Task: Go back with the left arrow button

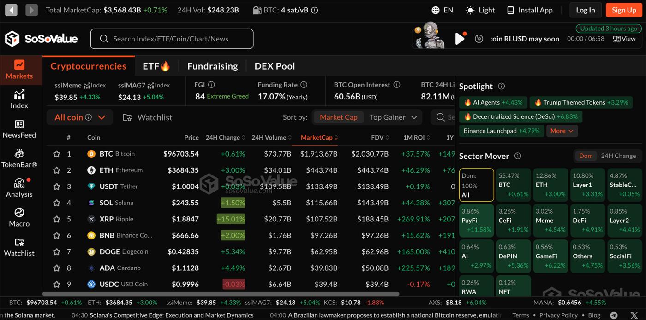Action: click(11, 10)
